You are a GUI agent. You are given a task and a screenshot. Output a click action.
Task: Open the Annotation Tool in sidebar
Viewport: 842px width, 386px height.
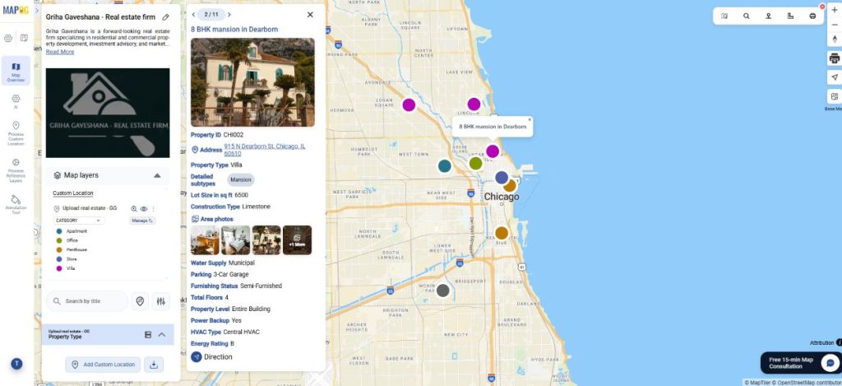click(16, 205)
